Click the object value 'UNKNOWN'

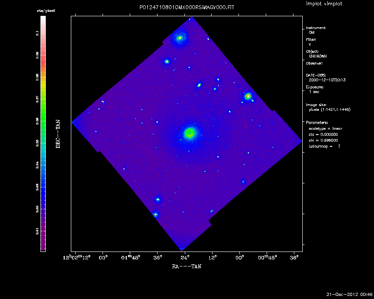click(318, 56)
